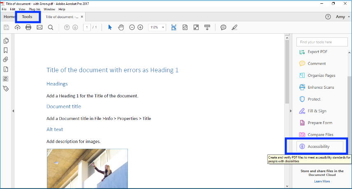
Task: Zoom out with minus icon
Action: 132,28
